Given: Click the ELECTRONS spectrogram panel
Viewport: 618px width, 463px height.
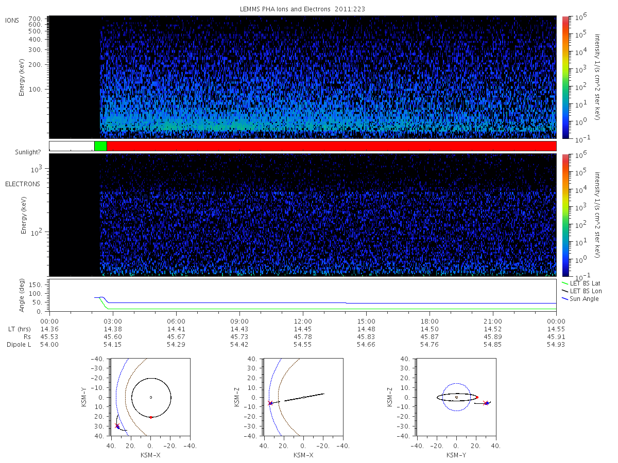Looking at the screenshot, I should pos(302,215).
